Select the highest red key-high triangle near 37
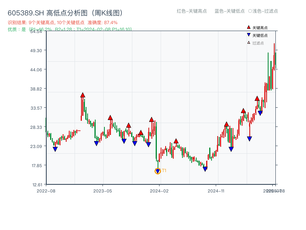This screenshot has width=306, height=230. click(x=83, y=95)
